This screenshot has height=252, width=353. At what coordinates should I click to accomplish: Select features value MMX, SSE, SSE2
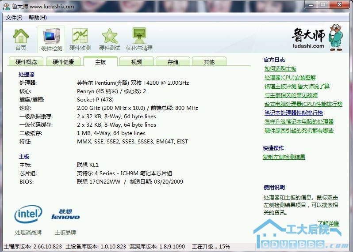coord(132,142)
